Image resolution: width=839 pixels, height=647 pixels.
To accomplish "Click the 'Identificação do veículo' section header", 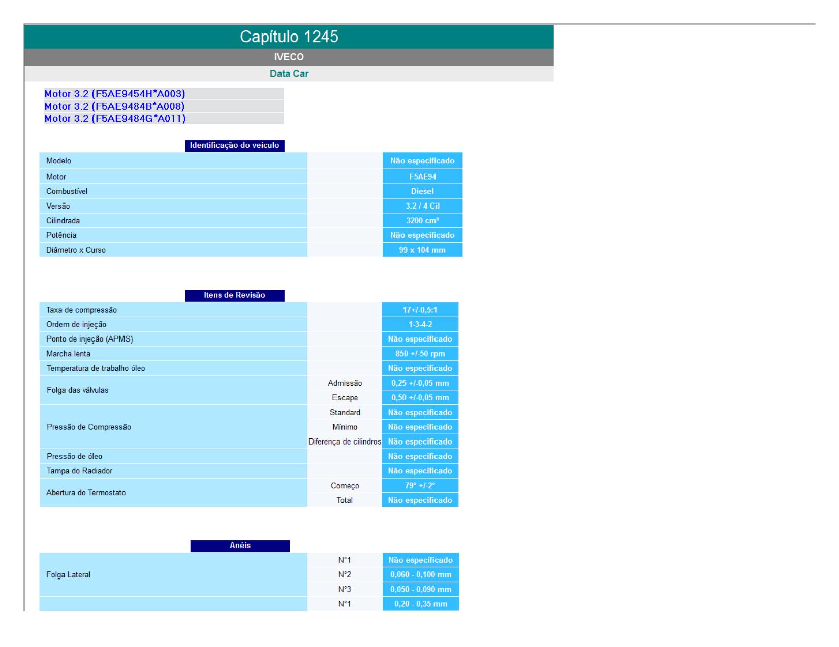I will [x=235, y=145].
